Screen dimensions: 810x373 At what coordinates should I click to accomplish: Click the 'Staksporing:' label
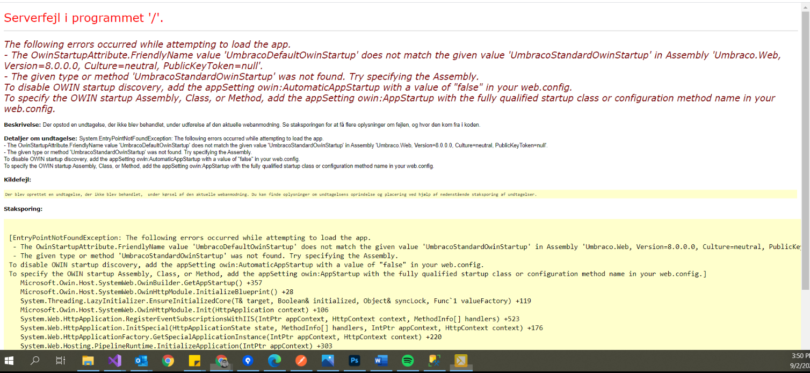pos(23,209)
